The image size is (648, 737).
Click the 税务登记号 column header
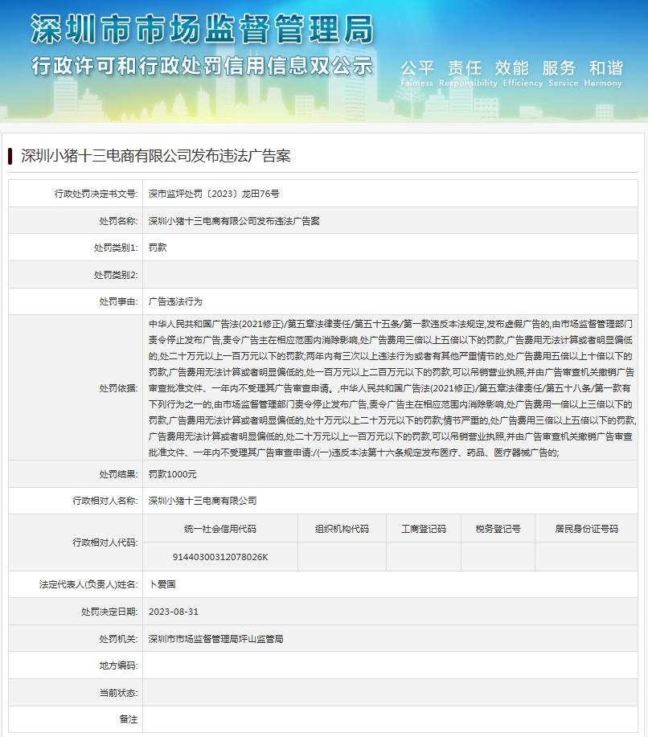click(x=498, y=530)
